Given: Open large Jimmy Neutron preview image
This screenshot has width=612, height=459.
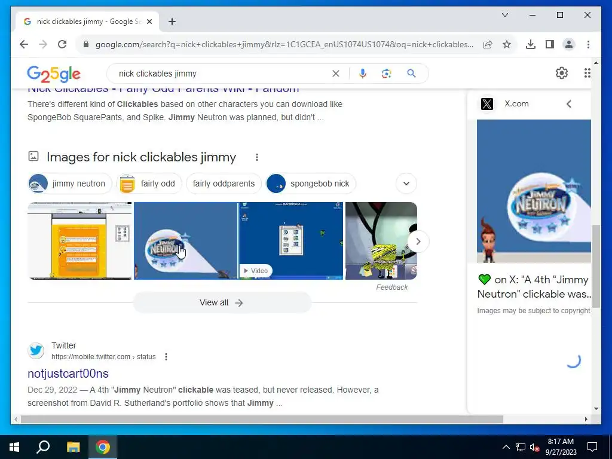Looking at the screenshot, I should pyautogui.click(x=534, y=191).
